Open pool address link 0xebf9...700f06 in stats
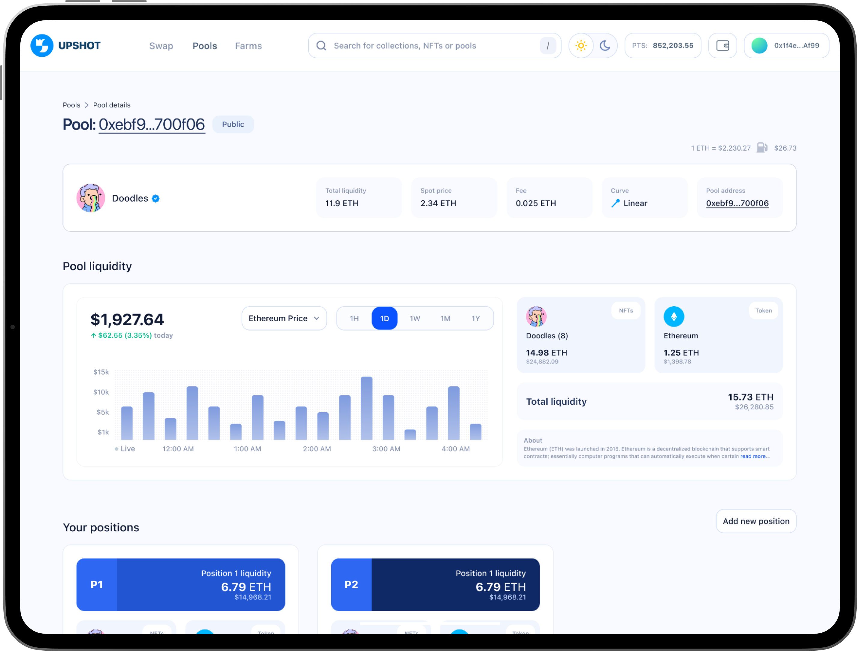Image resolution: width=857 pixels, height=651 pixels. click(x=737, y=203)
